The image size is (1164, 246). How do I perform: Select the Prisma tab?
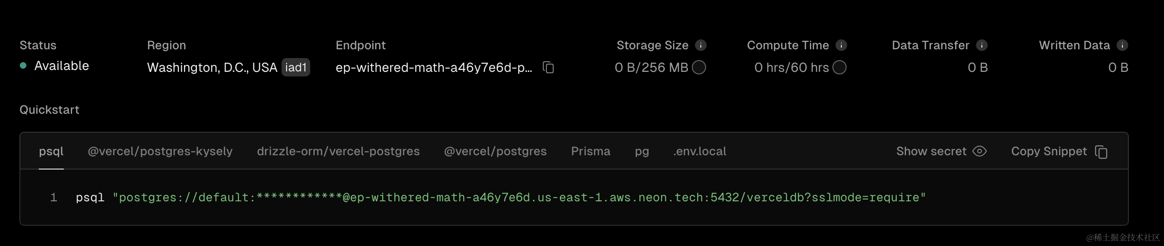click(590, 151)
